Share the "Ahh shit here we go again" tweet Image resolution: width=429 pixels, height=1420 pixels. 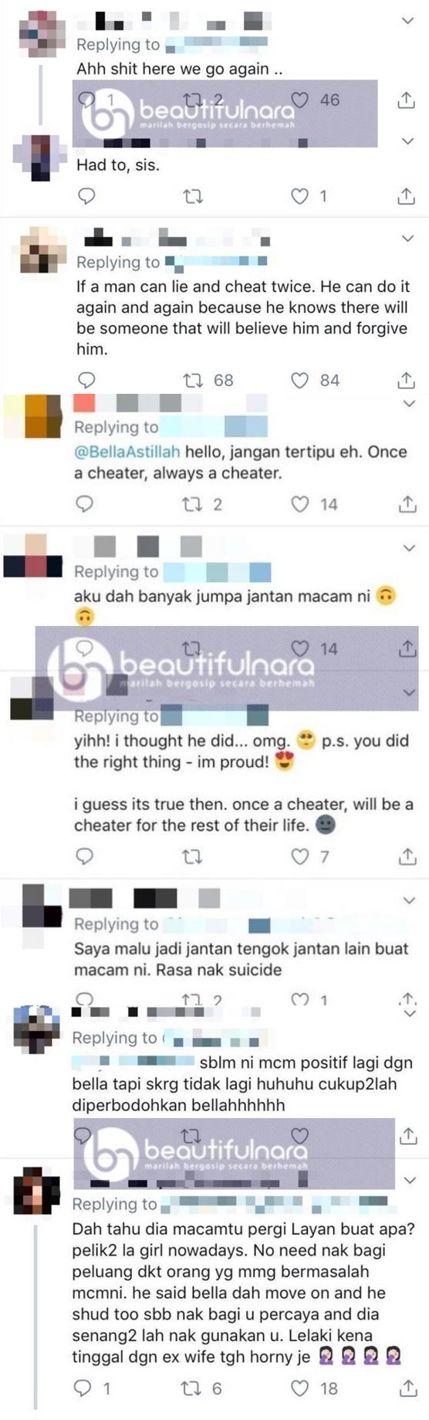[x=406, y=100]
